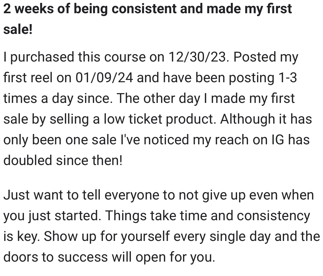Click the post title "2 weeks of being consistent"
This screenshot has width=323, height=276.
(x=90, y=9)
